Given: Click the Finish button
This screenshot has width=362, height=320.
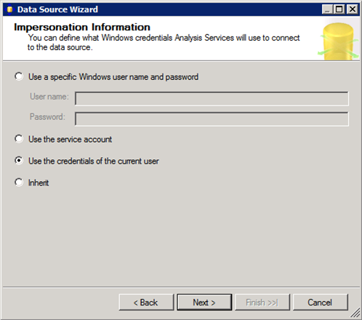Looking at the screenshot, I should (x=262, y=303).
